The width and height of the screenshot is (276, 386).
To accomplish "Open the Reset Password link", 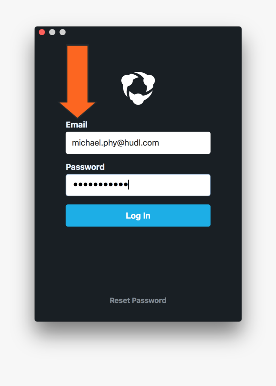I will (138, 300).
